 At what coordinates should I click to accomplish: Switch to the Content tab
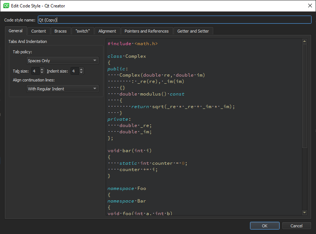(x=39, y=31)
